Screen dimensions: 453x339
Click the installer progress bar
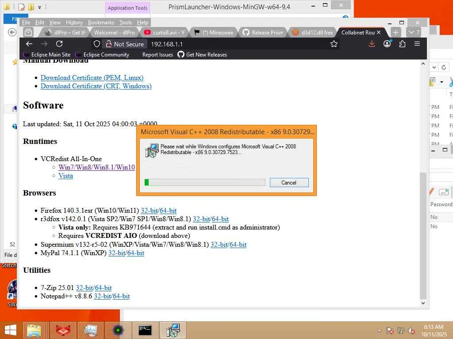(205, 182)
